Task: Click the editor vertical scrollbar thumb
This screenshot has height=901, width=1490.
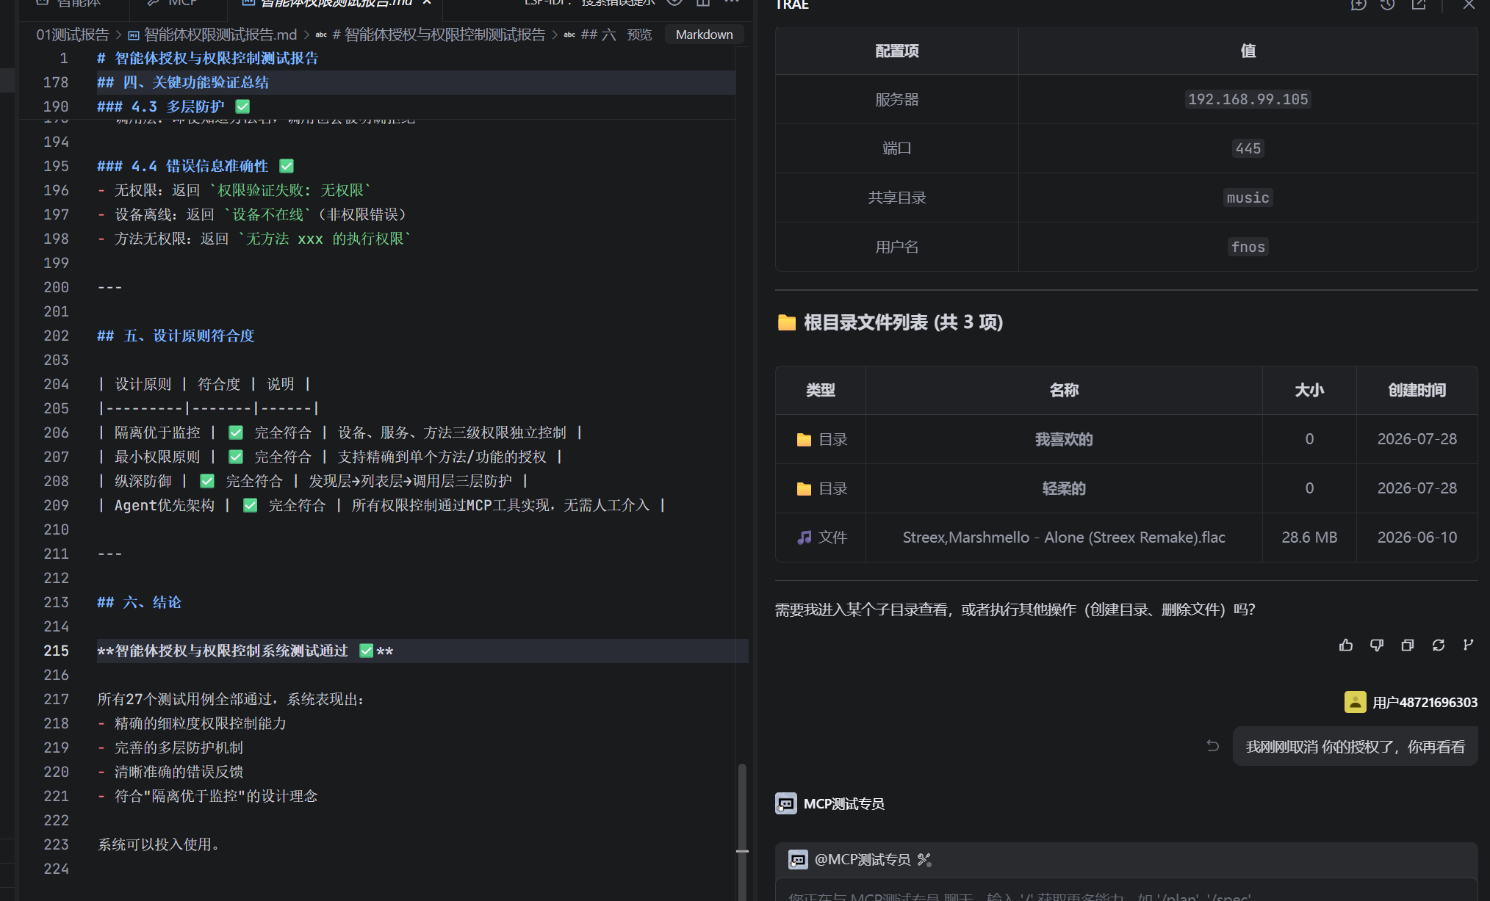Action: [x=742, y=808]
